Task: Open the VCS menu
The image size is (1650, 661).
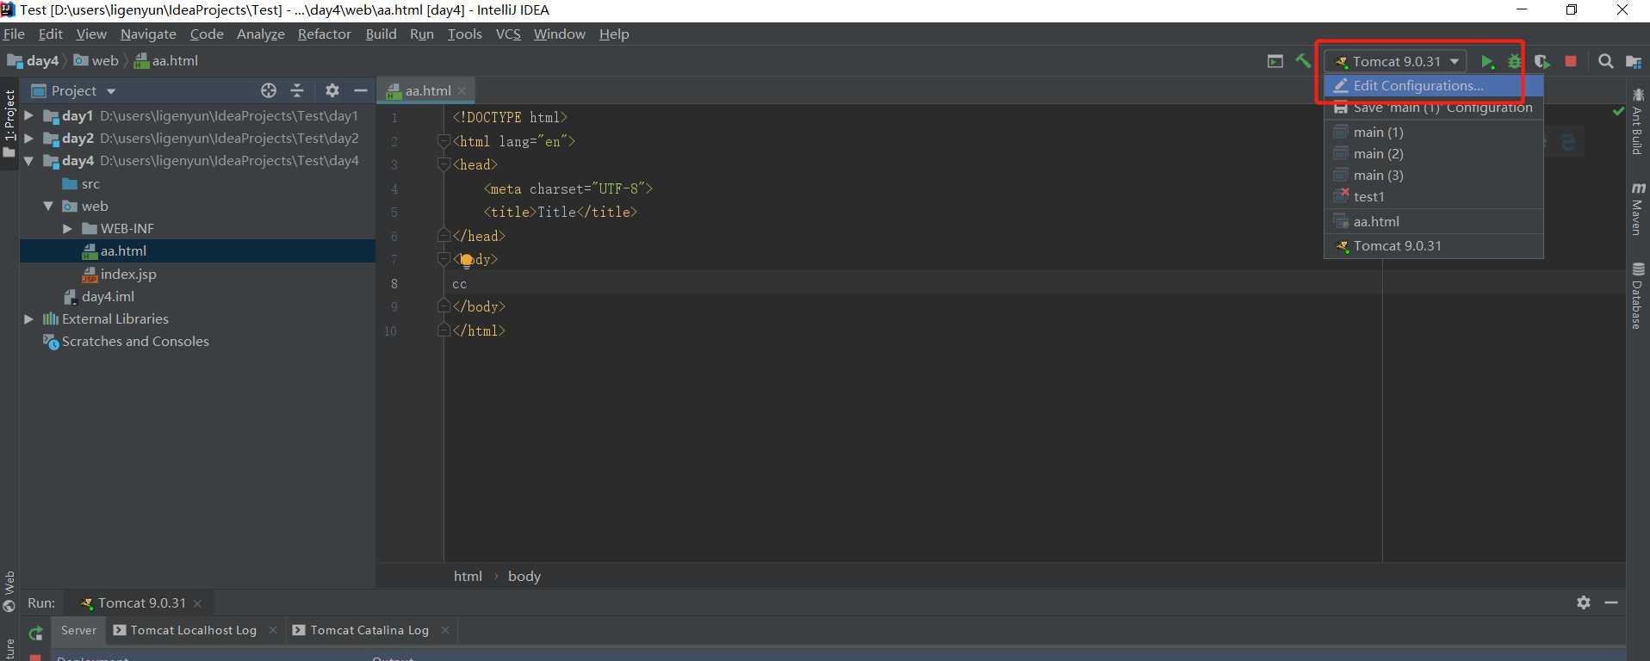Action: pos(508,34)
